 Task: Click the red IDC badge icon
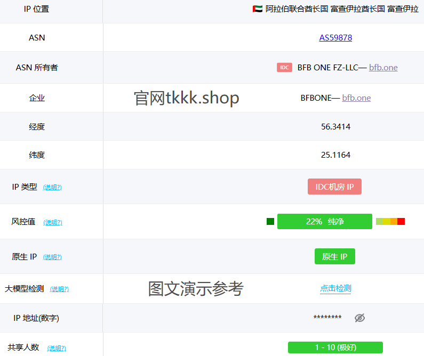pyautogui.click(x=284, y=68)
